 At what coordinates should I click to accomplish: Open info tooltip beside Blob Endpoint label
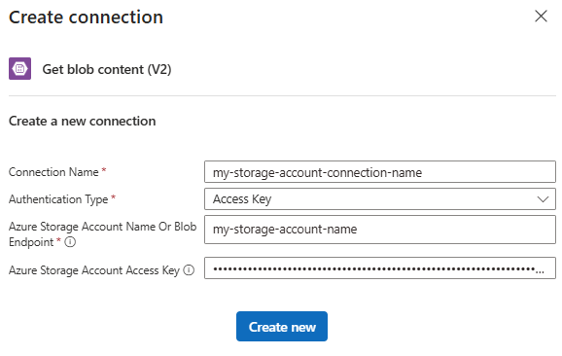[70, 242]
